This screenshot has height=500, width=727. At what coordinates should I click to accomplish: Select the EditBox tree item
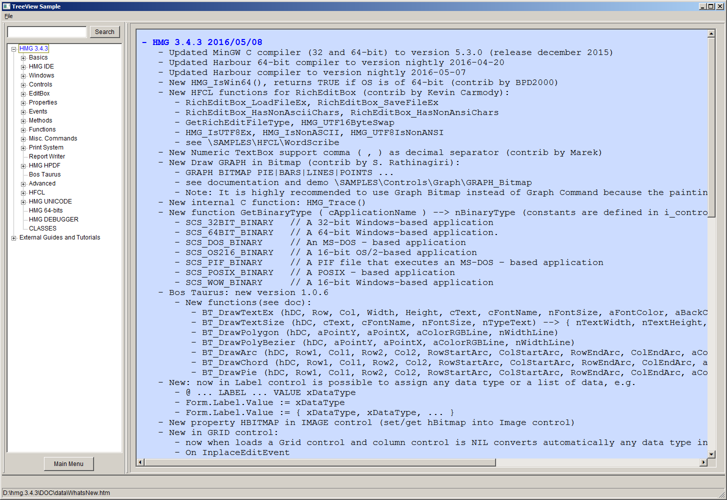pyautogui.click(x=39, y=93)
